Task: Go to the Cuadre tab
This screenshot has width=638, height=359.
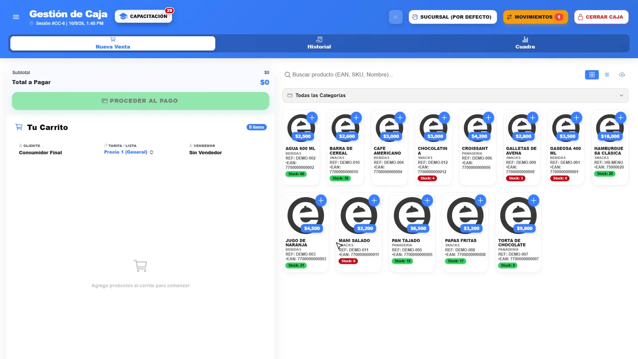Action: (525, 43)
